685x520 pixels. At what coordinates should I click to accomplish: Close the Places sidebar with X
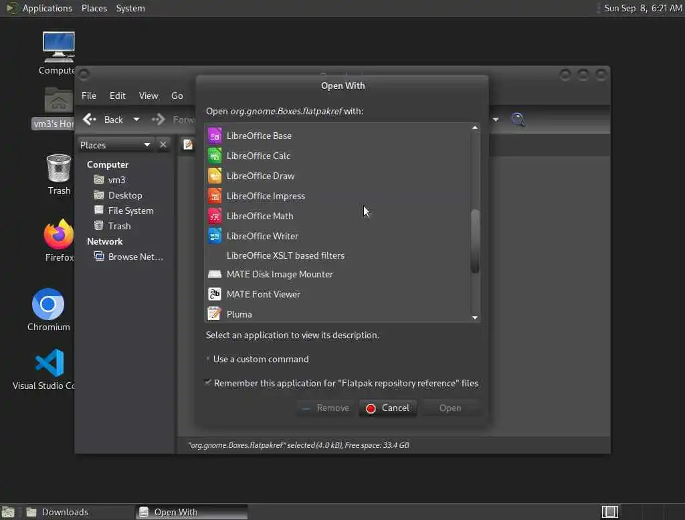pos(163,144)
